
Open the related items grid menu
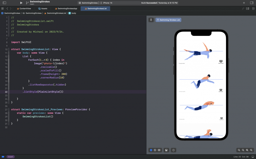tap(2, 8)
